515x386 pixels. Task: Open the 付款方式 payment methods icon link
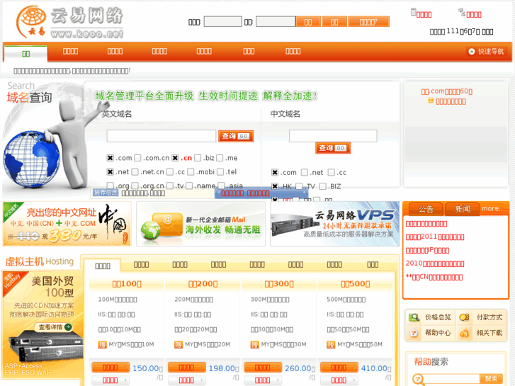(x=481, y=317)
